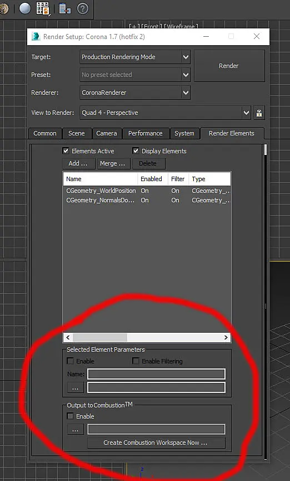Open the View to Render dropdown
This screenshot has height=481, width=290.
[165, 113]
